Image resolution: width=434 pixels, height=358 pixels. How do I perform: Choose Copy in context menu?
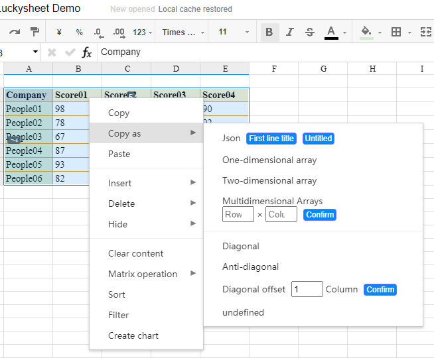[146, 113]
